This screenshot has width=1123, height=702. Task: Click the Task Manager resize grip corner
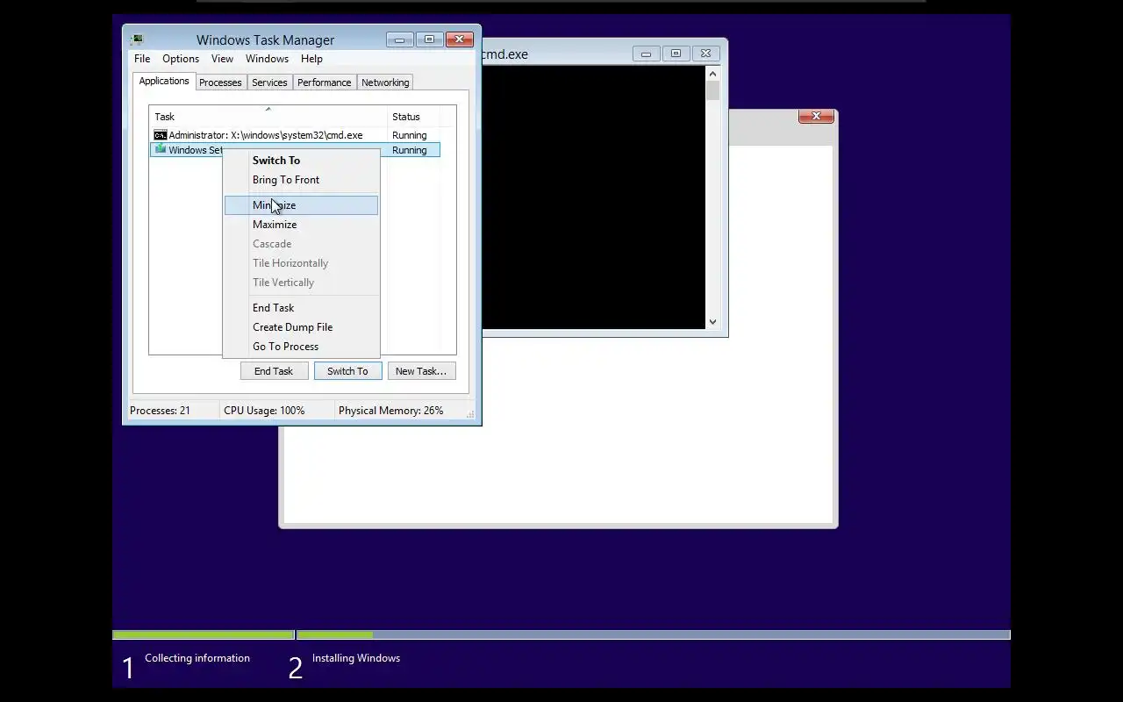point(471,415)
